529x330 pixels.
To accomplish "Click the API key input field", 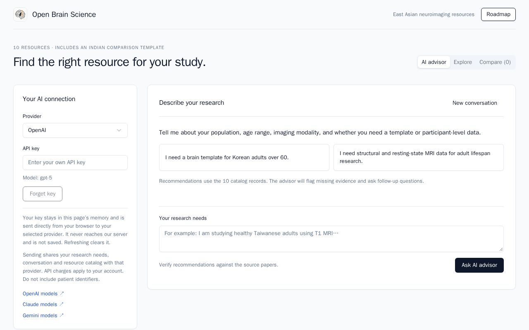I will pyautogui.click(x=75, y=163).
